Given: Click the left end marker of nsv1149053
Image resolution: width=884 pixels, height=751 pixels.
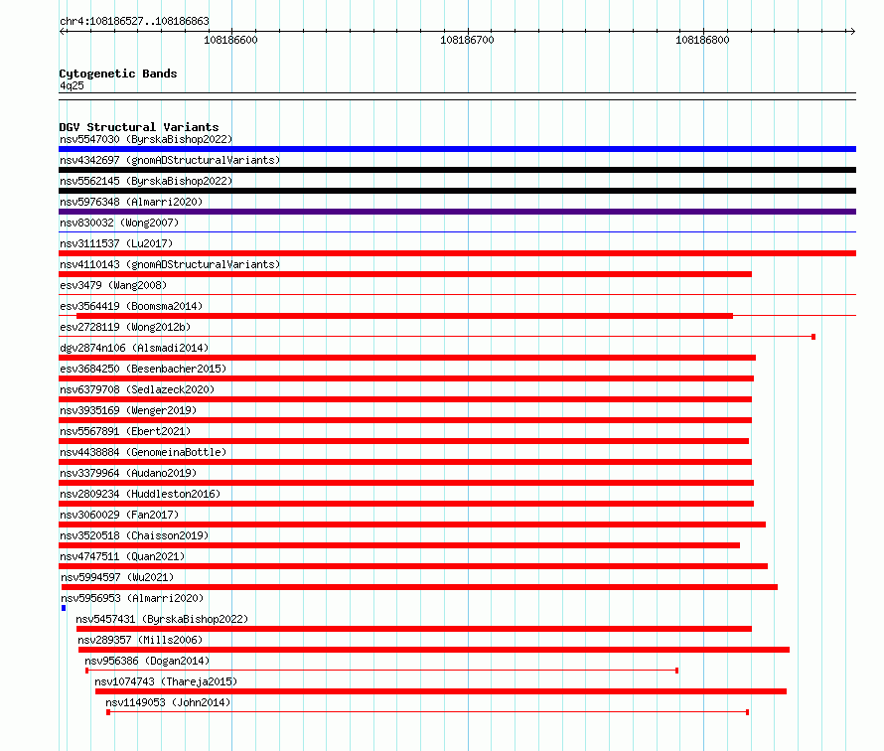Looking at the screenshot, I should pos(108,712).
